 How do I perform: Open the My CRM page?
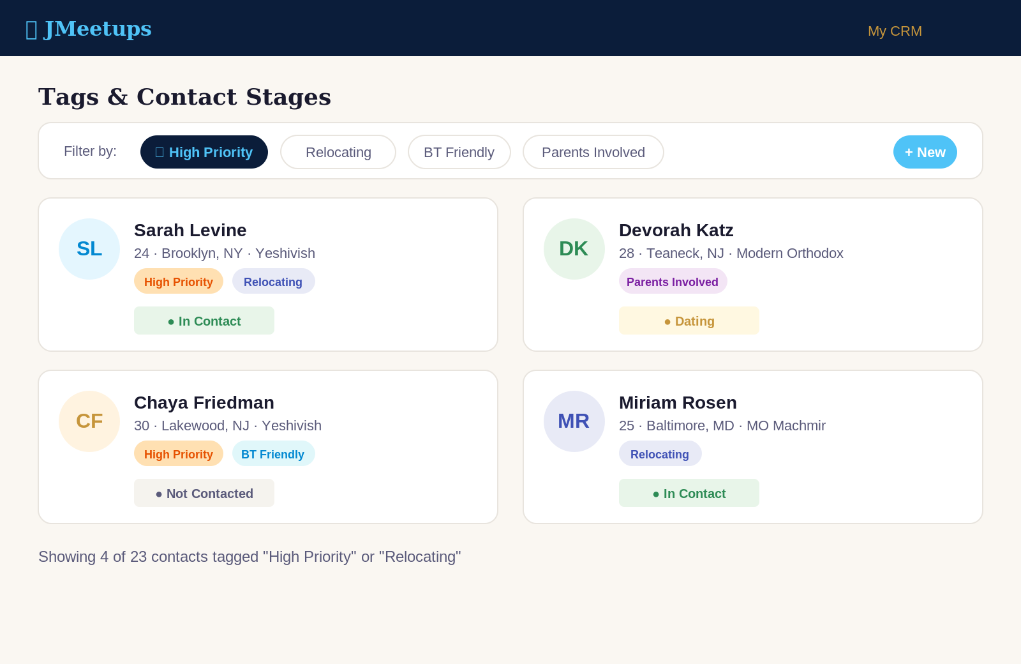894,31
